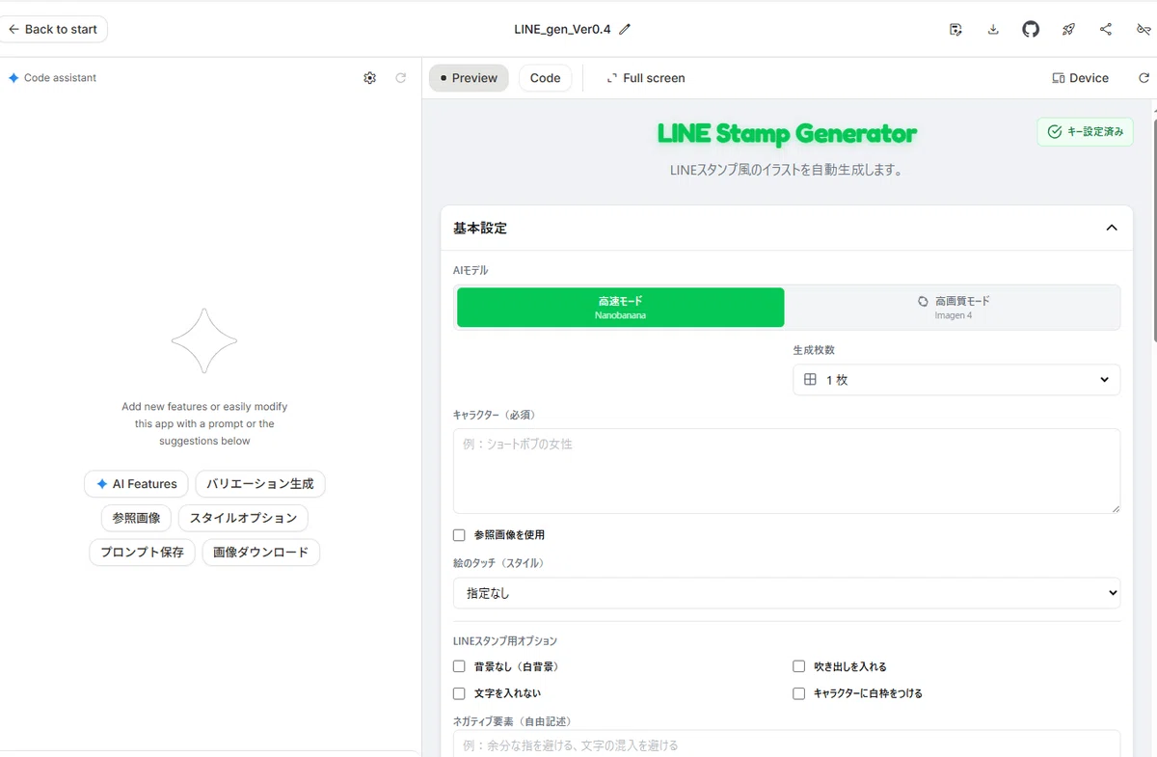Viewport: 1157px width, 757px height.
Task: Click the large sparkle placeholder graphic
Action: [204, 340]
